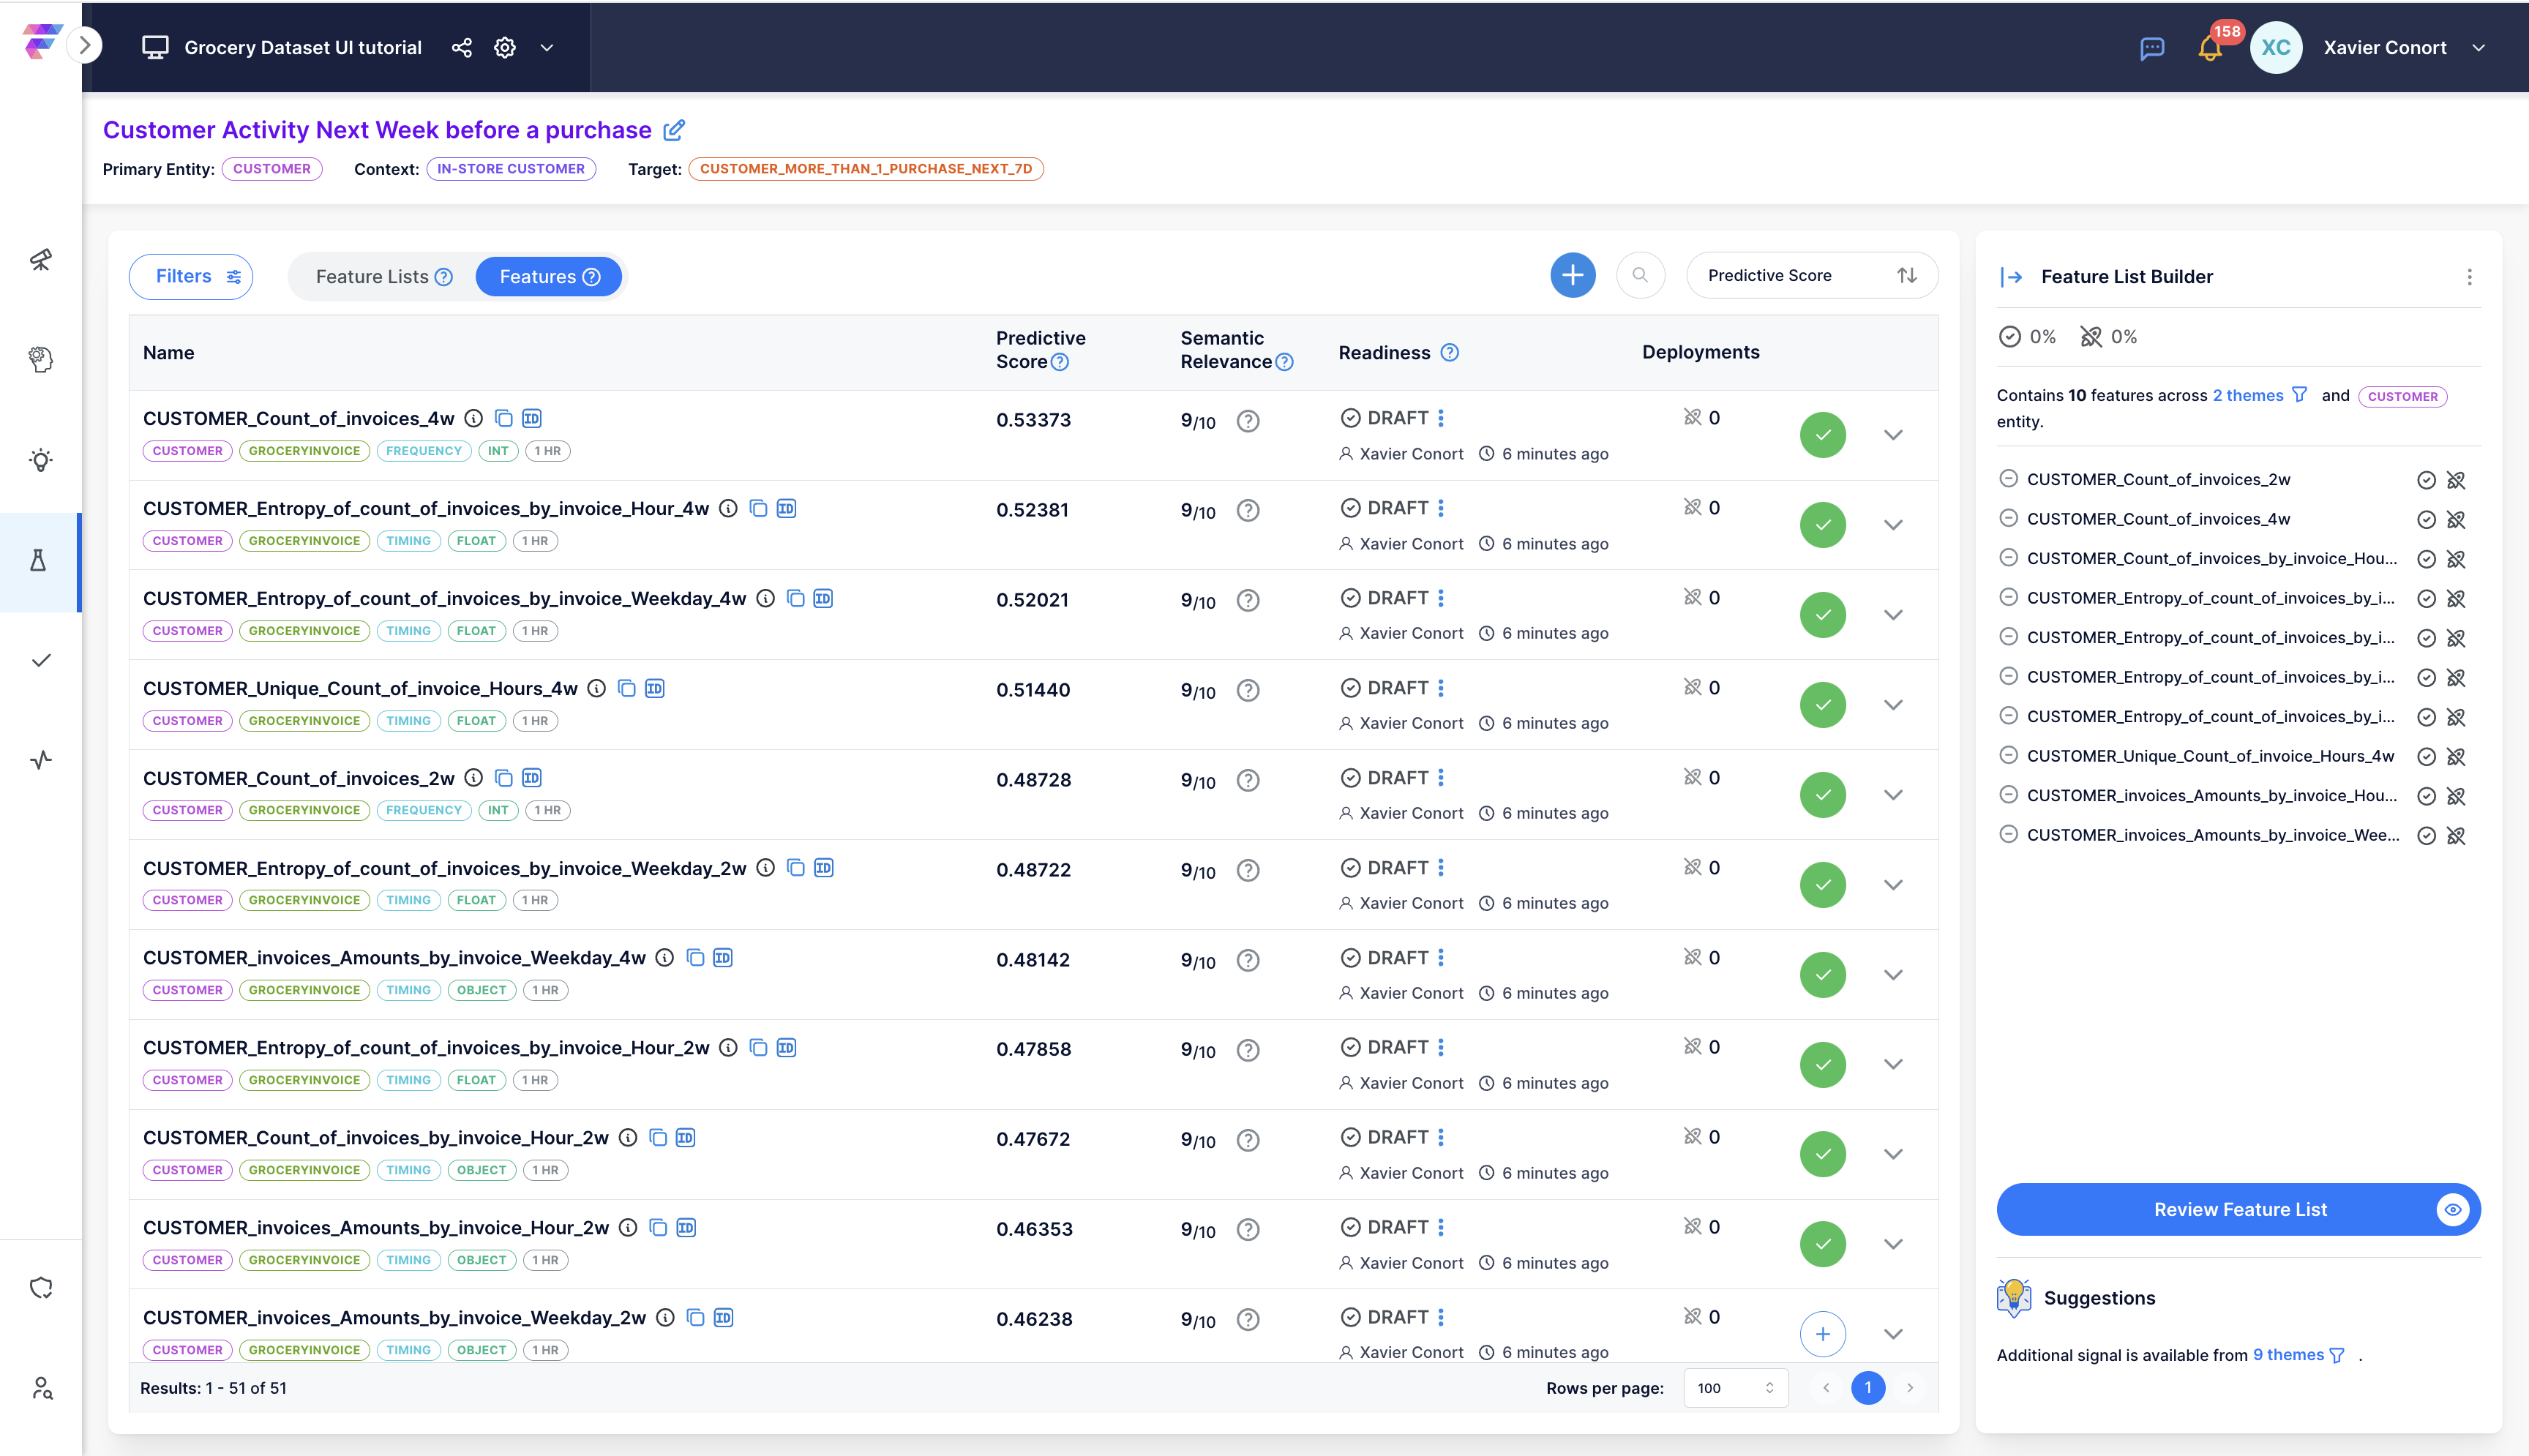
Task: Toggle eye preview on Review Feature List
Action: pyautogui.click(x=2452, y=1210)
